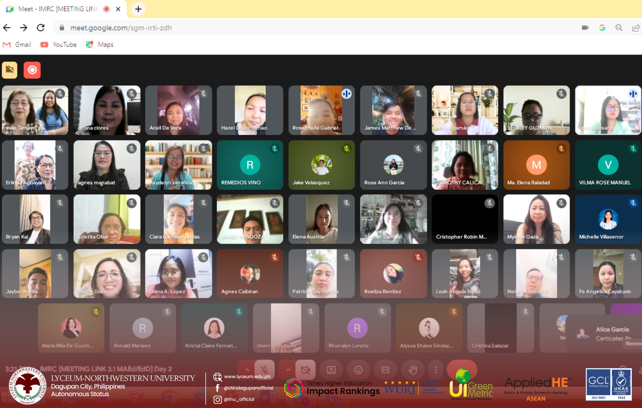Select Remedios Vino's participant tile
The image size is (642, 408).
pos(250,165)
